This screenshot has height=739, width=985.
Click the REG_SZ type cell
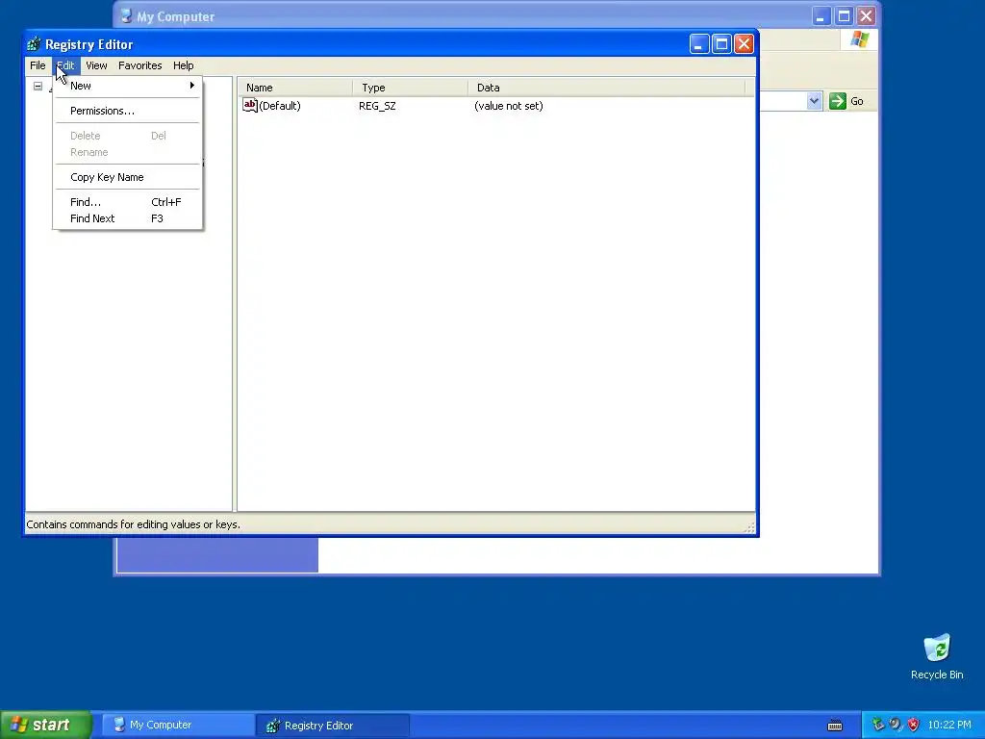click(x=377, y=106)
